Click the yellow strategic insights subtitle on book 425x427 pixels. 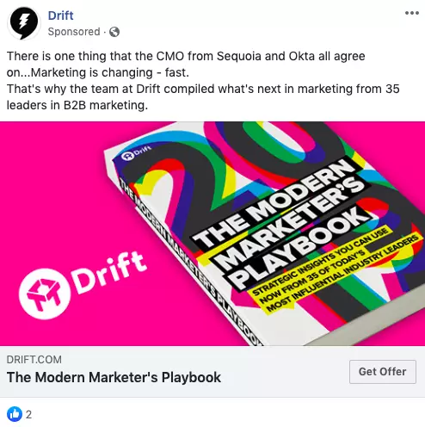(333, 271)
